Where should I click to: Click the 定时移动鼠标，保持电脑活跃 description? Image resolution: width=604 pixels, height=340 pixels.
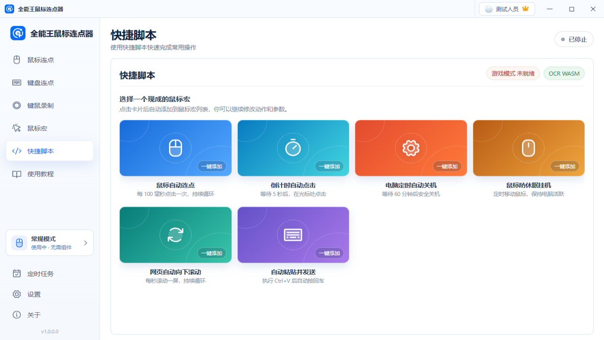point(528,194)
